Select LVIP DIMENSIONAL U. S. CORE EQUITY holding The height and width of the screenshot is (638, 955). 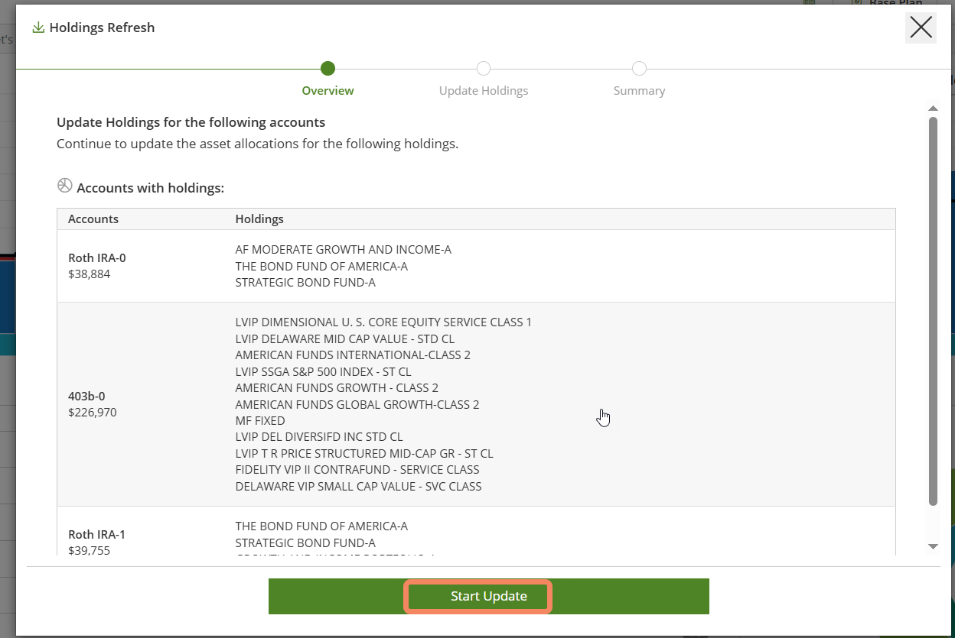tap(383, 322)
